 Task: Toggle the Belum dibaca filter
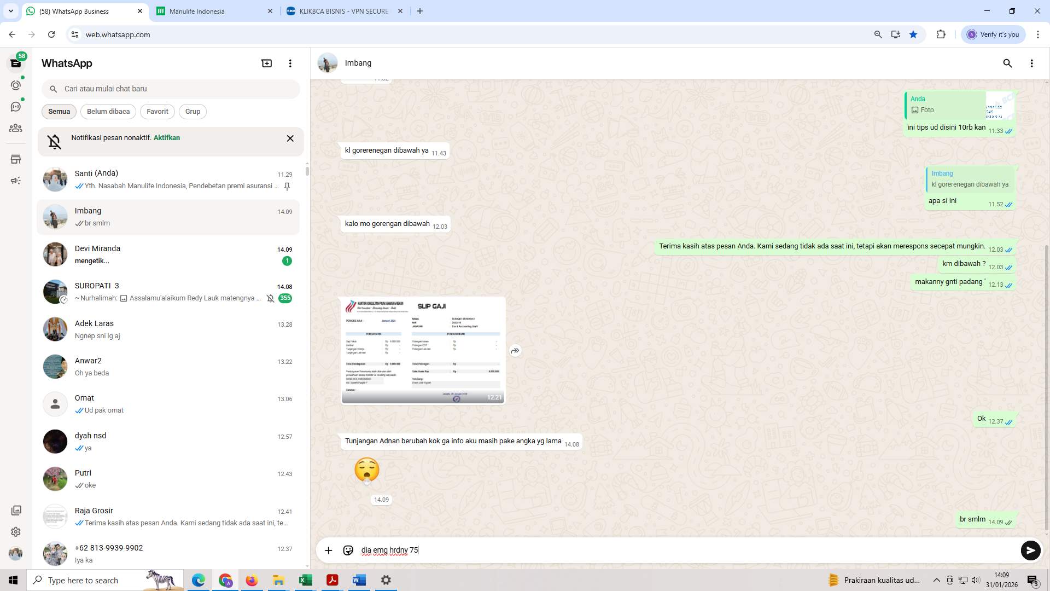[108, 111]
